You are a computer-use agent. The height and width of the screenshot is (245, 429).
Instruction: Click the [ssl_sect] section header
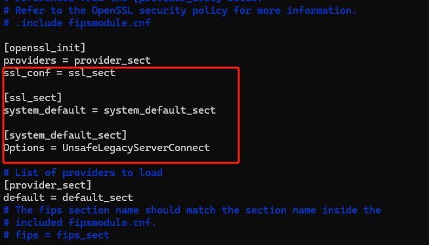tap(33, 98)
